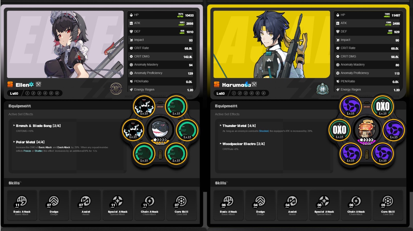Click Harumasa's top-right OXO drive disc

click(383, 106)
